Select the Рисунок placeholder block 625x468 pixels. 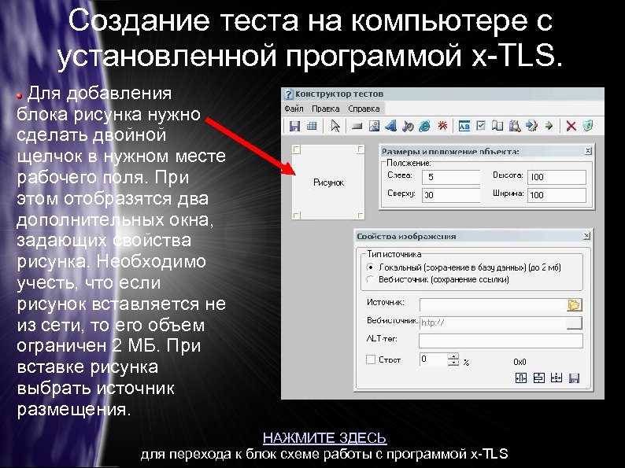coord(328,182)
